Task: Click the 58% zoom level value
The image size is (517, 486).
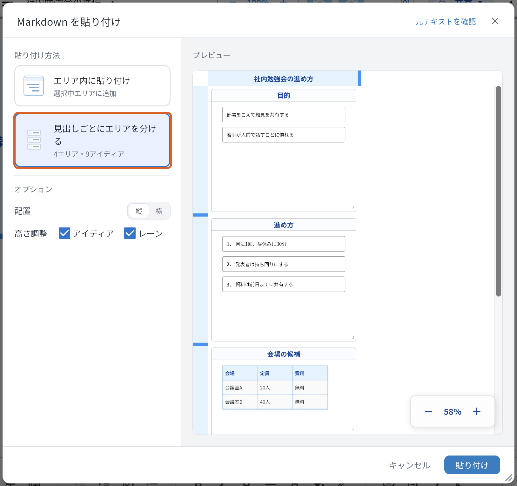Action: pos(453,412)
